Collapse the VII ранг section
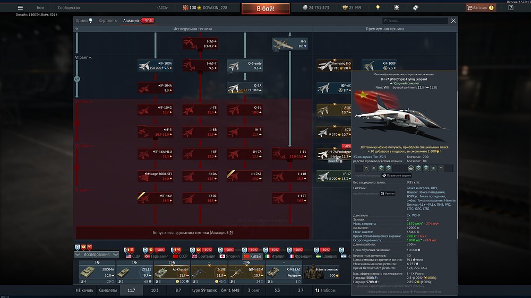The height and width of the screenshot is (298, 531). 83,101
